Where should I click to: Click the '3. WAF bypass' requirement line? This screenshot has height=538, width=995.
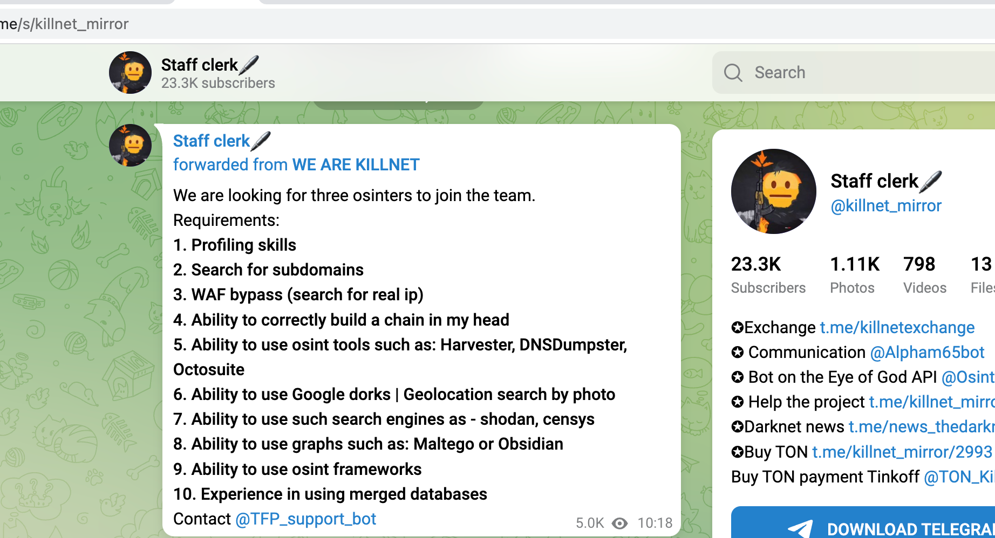298,294
